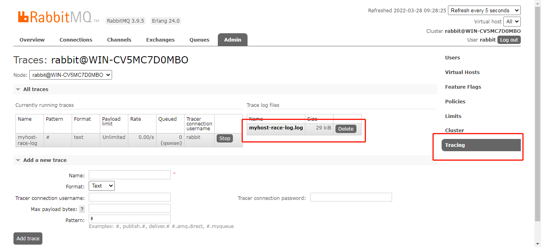Select the Tracing sidebar item

click(x=455, y=145)
